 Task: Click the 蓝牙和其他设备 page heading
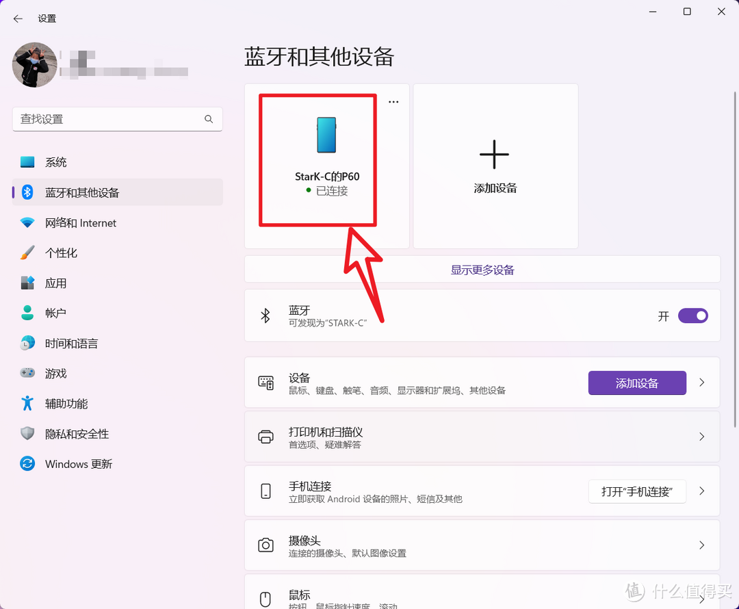319,57
